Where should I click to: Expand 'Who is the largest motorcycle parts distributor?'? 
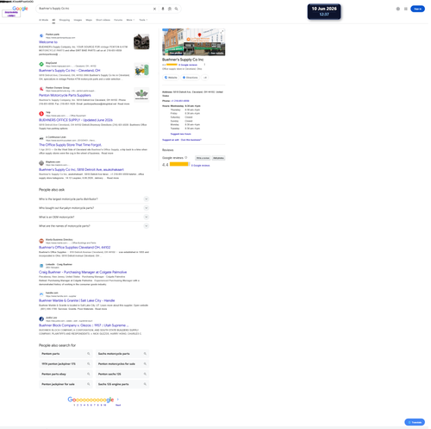94,199
